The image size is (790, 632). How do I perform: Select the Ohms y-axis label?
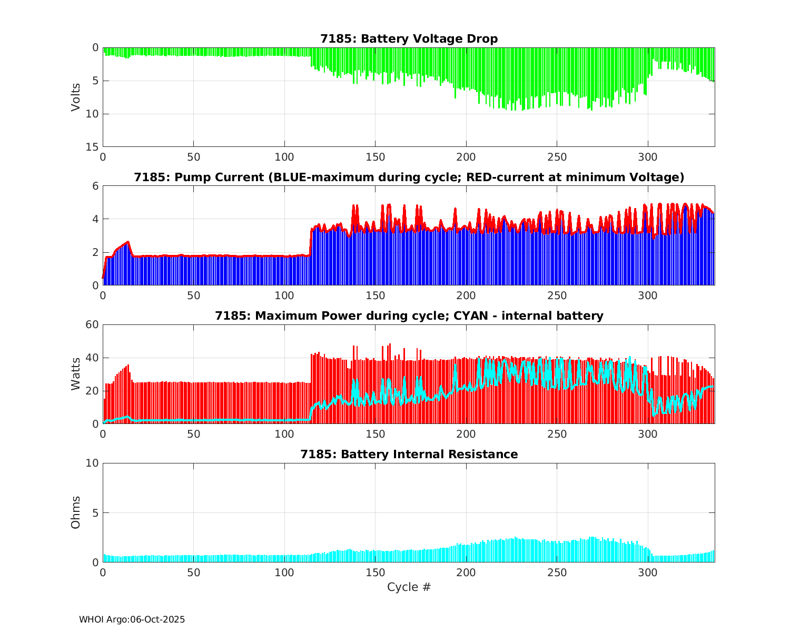pyautogui.click(x=76, y=512)
